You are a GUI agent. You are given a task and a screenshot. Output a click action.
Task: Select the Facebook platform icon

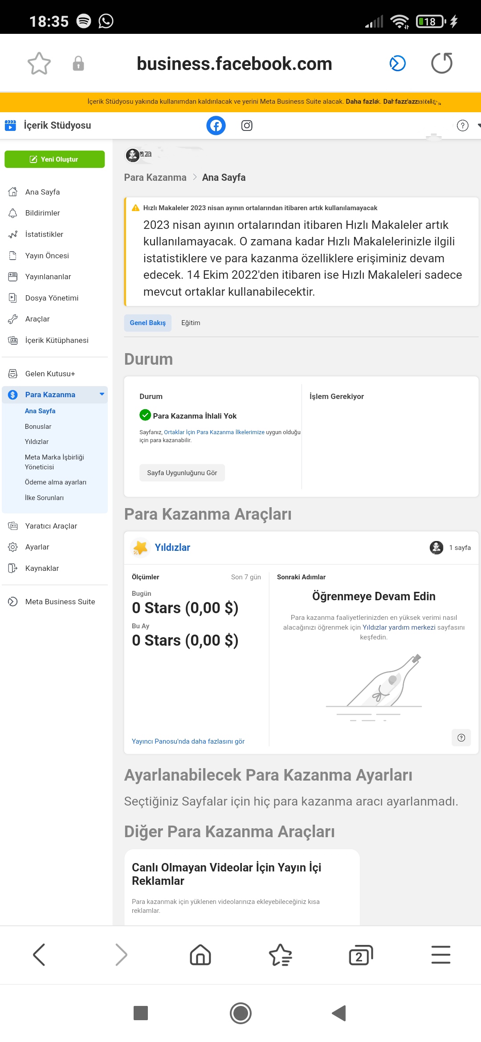coord(216,126)
